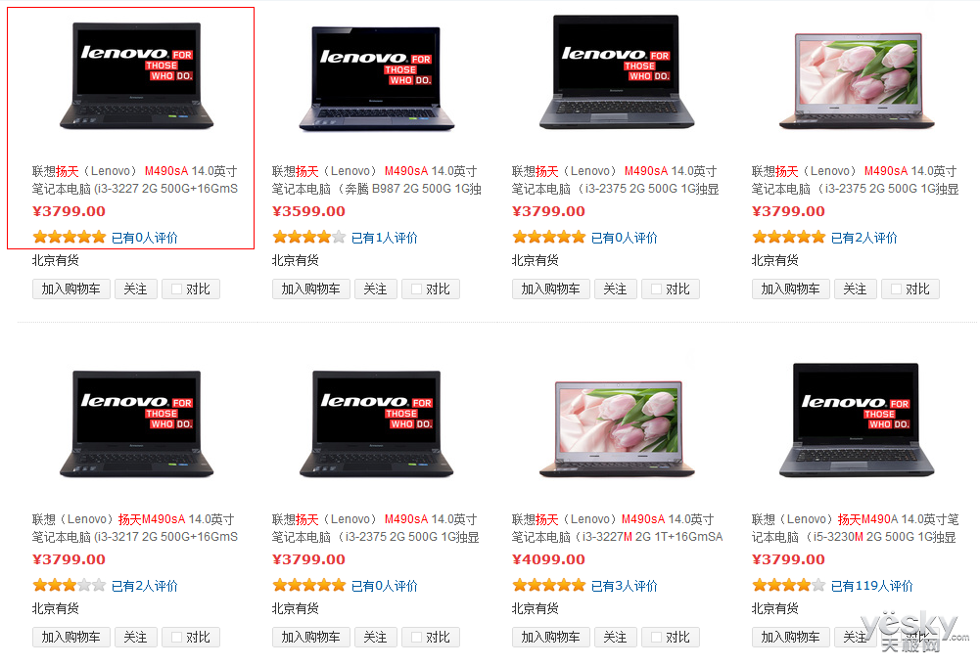This screenshot has height=666, width=980.
Task: Open the 已有119人评价 reviews link
Action: [872, 586]
